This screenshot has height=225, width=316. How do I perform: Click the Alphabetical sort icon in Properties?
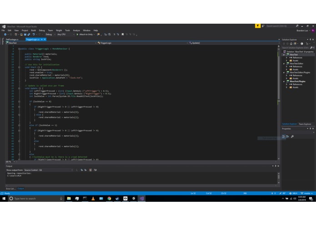(x=288, y=137)
